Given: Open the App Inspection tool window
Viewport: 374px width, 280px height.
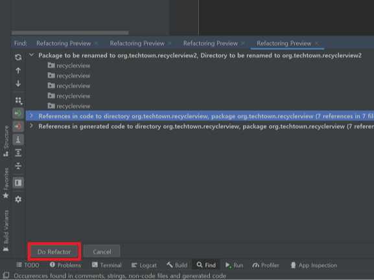Looking at the screenshot, I should point(314,265).
